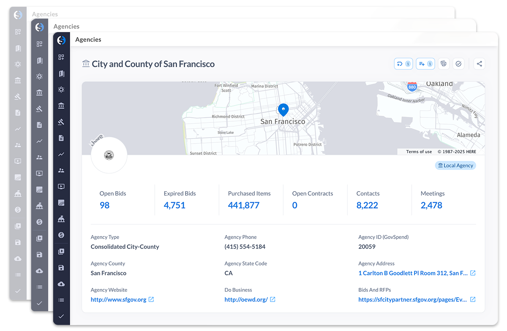Click the save disk sidebar icon
The image size is (507, 331).
point(61,268)
